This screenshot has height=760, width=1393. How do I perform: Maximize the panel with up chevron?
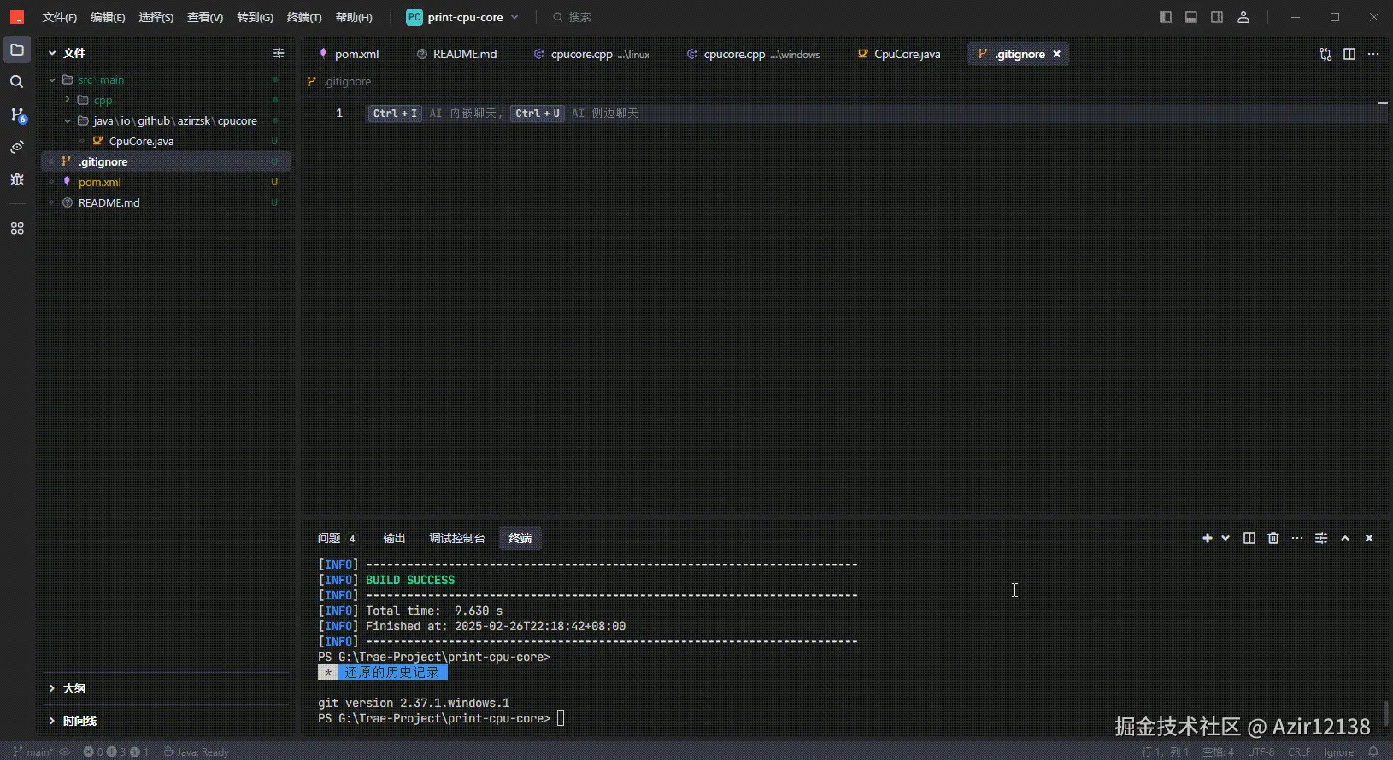tap(1345, 538)
